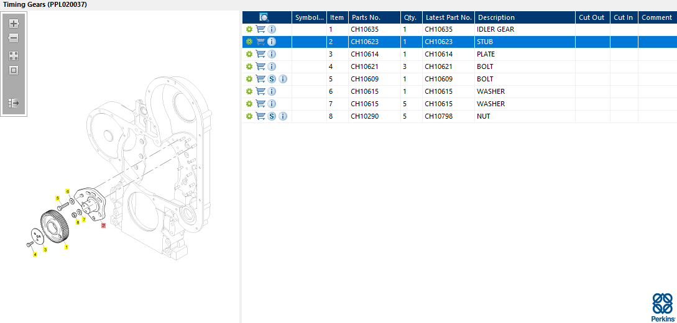Add item 6 WASHER to cart

pos(260,91)
